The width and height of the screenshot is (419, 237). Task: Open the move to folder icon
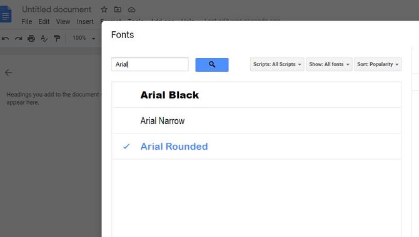(118, 9)
